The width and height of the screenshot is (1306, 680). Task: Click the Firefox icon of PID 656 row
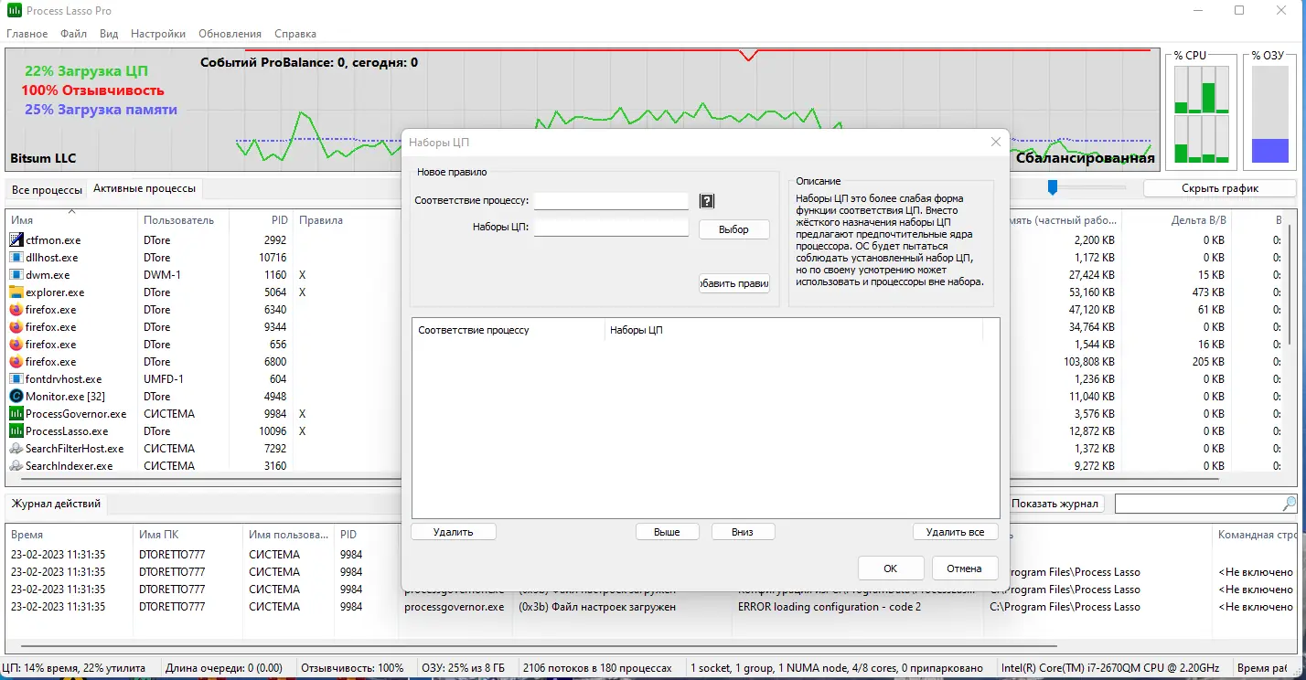[16, 344]
